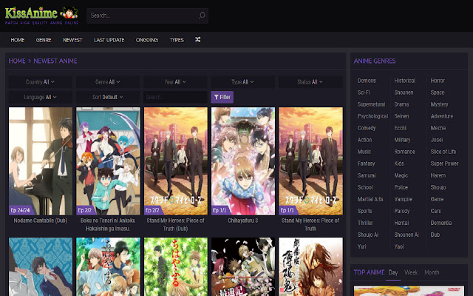The width and height of the screenshot is (473, 296).
Task: Select the Dementia genre
Action: 440,223
